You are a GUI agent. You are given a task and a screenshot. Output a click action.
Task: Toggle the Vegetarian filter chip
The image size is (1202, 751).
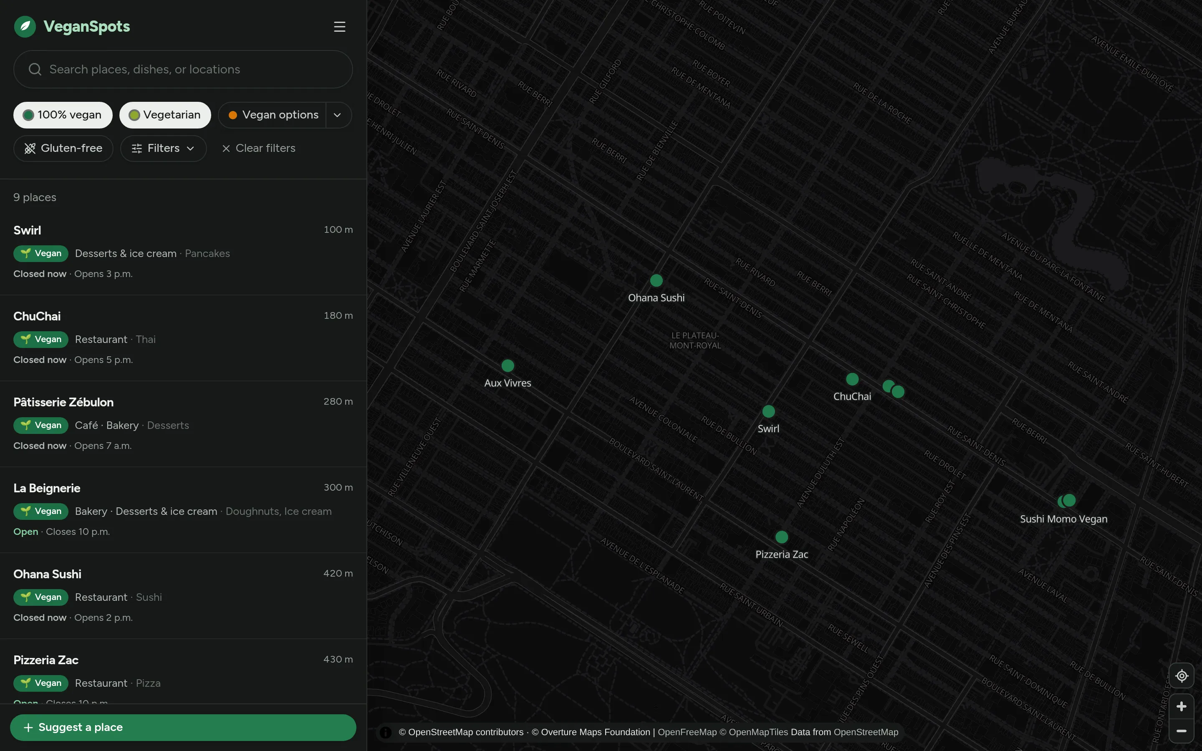pos(165,115)
